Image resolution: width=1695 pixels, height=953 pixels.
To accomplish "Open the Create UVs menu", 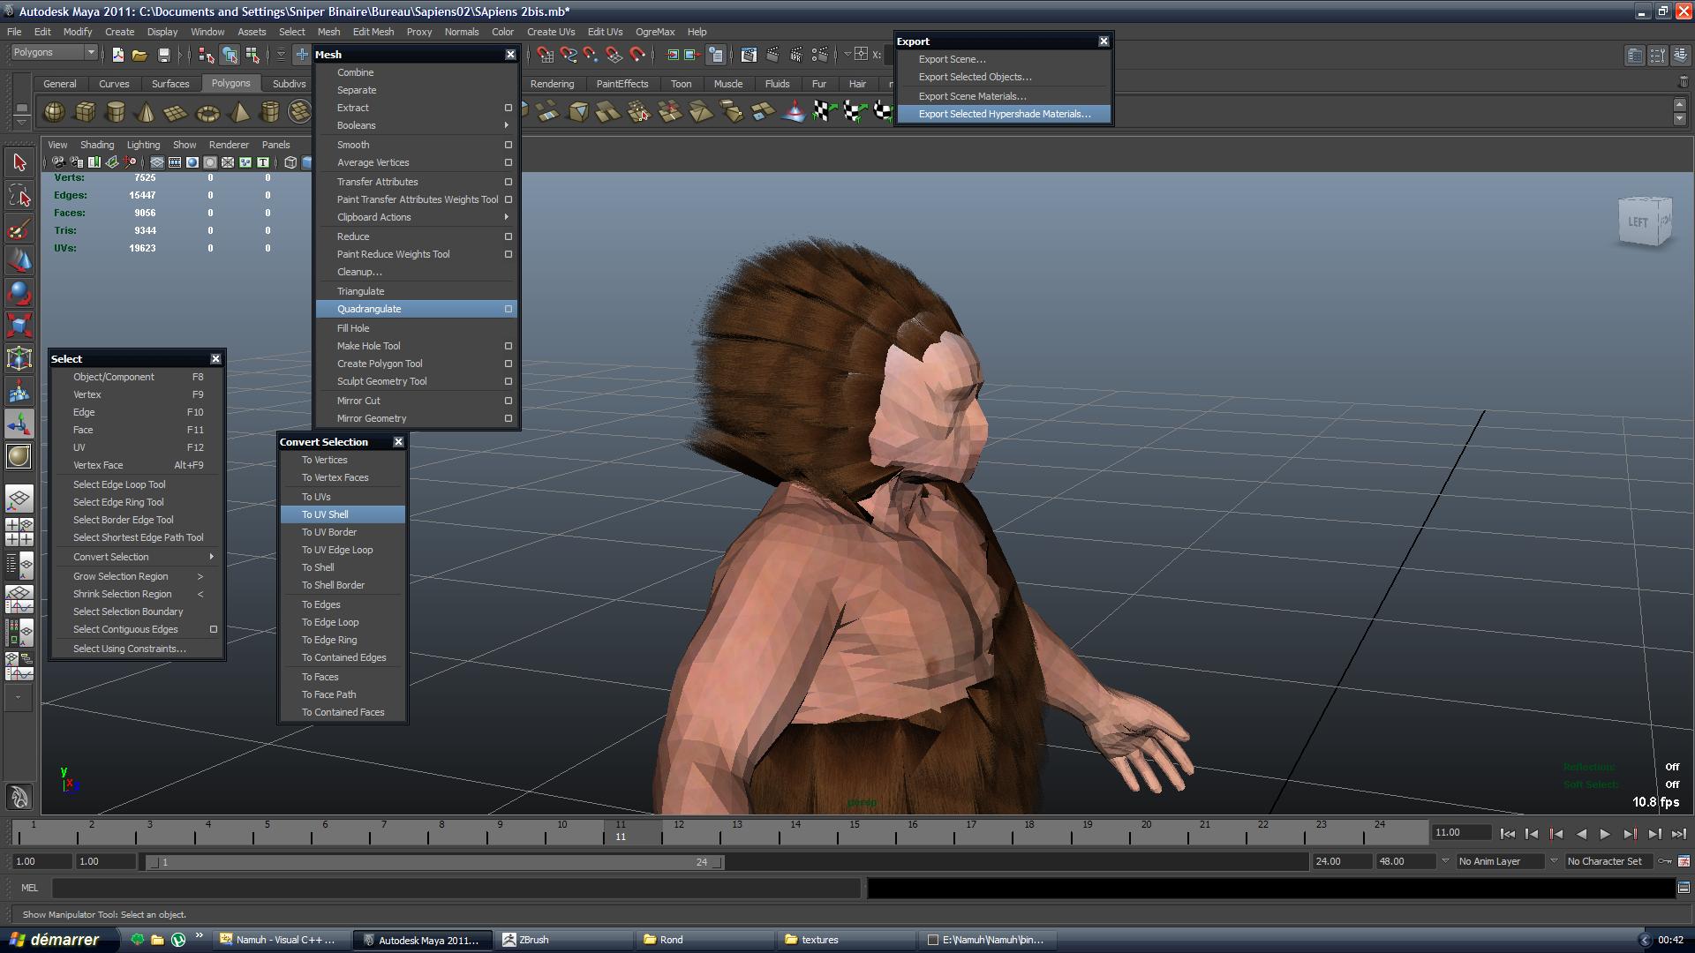I will point(551,32).
